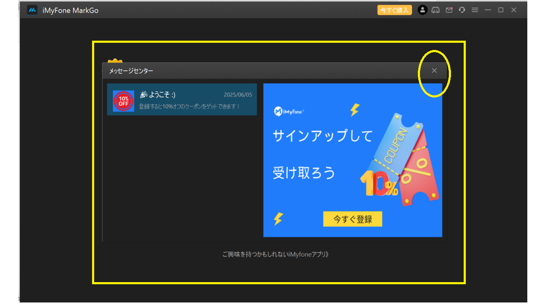Click the iMyFone MarkGo app logo
Image resolution: width=543 pixels, height=305 pixels.
(x=32, y=10)
